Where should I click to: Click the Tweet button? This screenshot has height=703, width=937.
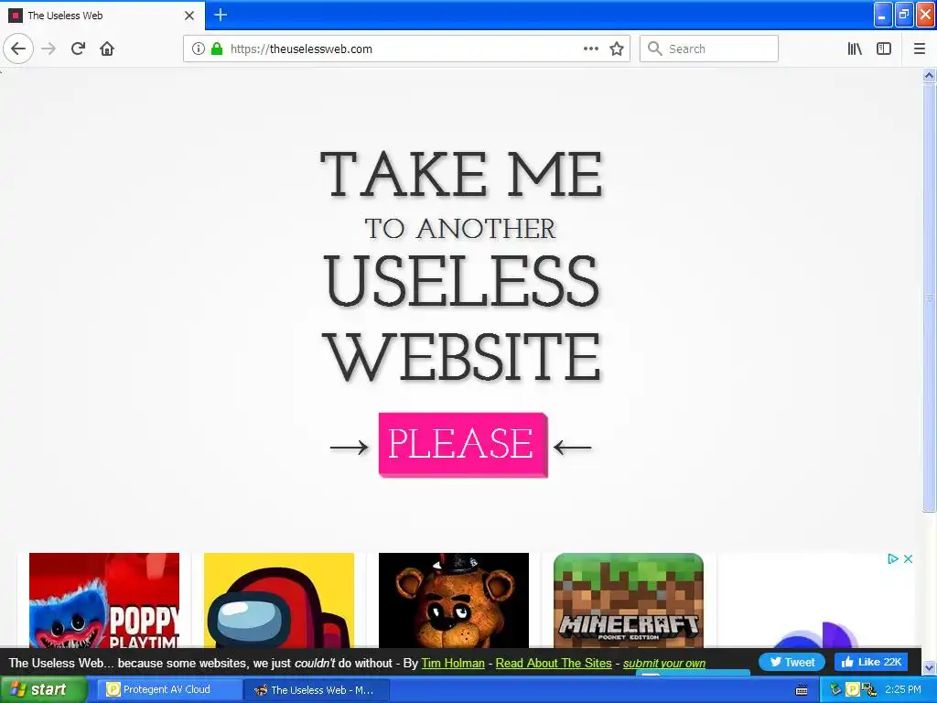coord(792,662)
